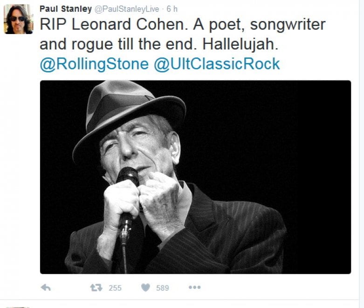Click the 255 retweet count
The height and width of the screenshot is (308, 364).
pos(115,288)
